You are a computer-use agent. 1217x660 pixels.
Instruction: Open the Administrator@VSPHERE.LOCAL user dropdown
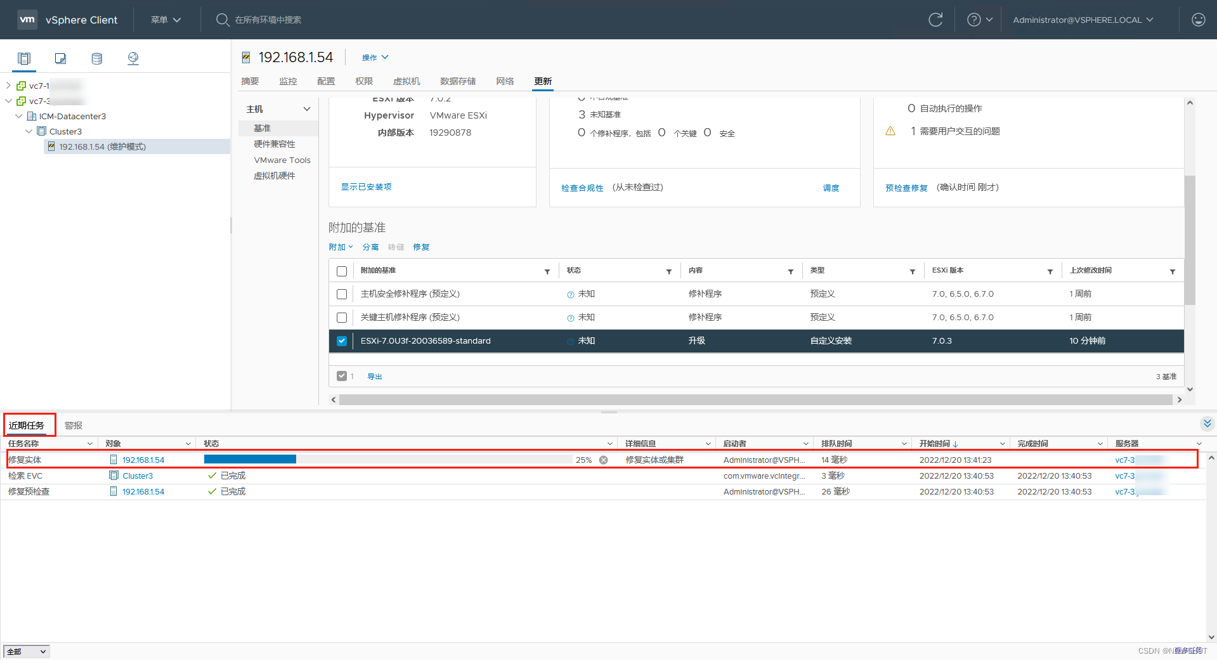click(1083, 20)
